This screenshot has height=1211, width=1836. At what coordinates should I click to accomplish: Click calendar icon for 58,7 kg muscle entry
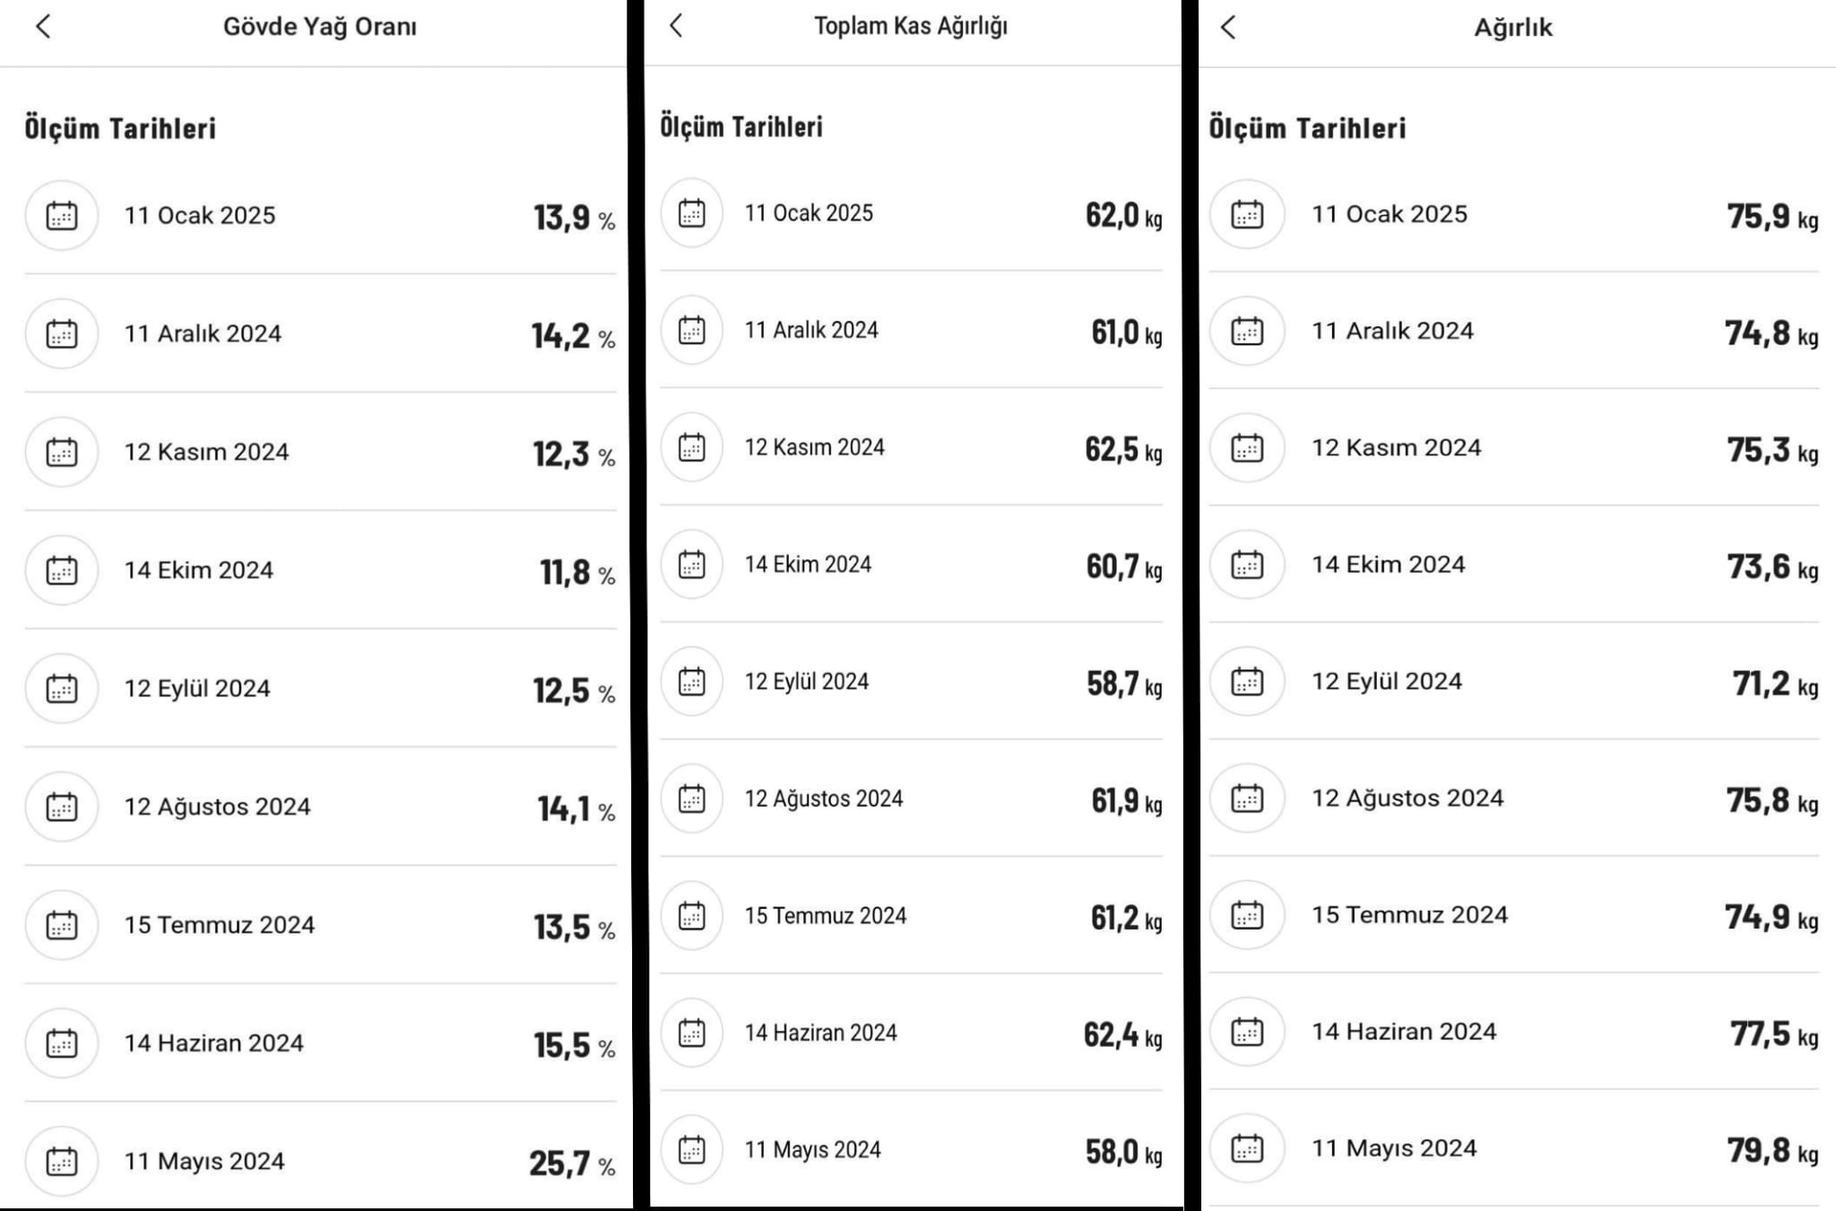click(x=692, y=682)
